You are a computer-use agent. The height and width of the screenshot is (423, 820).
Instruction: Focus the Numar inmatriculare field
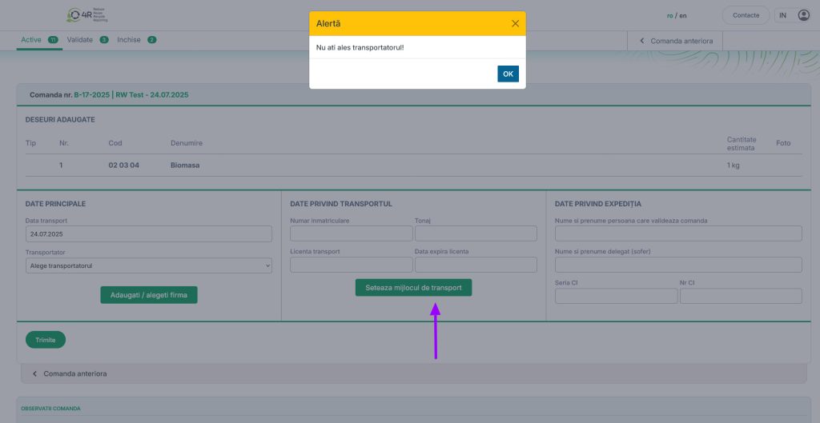click(x=351, y=233)
